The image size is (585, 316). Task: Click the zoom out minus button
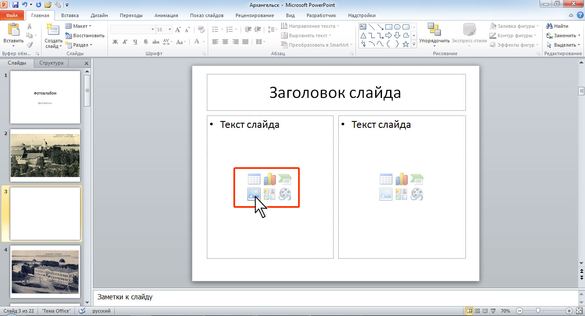(519, 311)
